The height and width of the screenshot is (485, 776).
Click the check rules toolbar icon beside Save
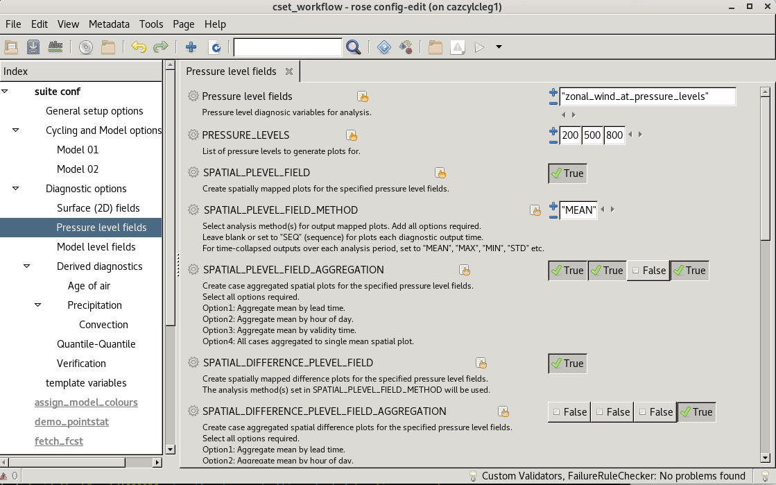pyautogui.click(x=55, y=47)
